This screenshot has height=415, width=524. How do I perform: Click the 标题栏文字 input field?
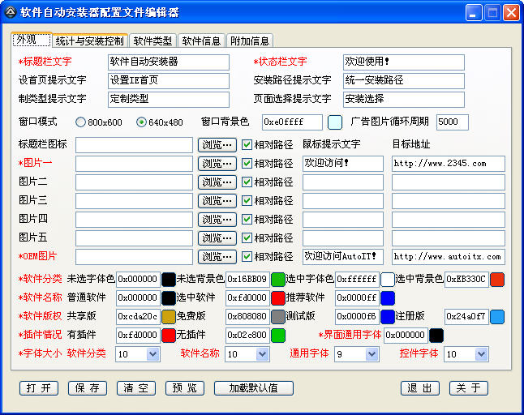coord(169,62)
